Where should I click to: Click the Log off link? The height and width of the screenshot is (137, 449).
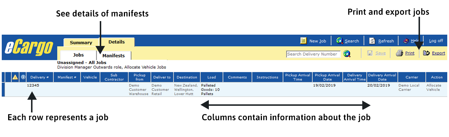coord(436,41)
